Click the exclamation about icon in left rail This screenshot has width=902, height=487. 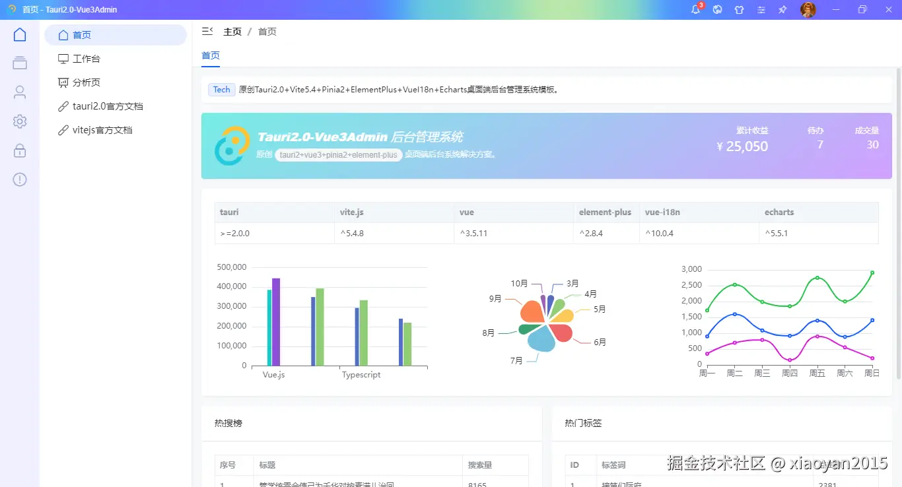19,179
